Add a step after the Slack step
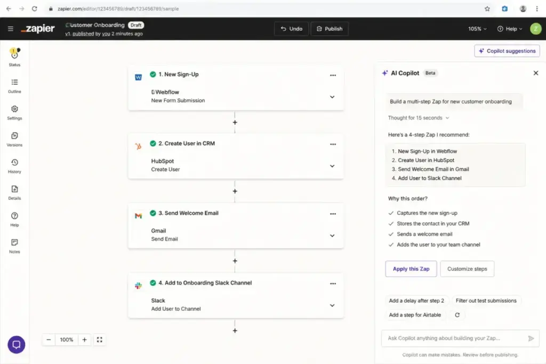Screen dimensions: 546x364 [x=235, y=330]
